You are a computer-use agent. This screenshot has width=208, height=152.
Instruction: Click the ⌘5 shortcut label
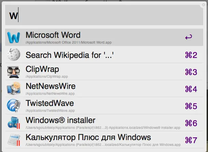coord(191,106)
